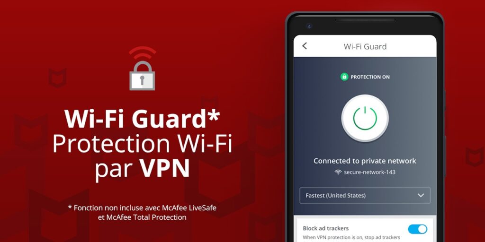Click the phone's front camera lens

(x=309, y=26)
